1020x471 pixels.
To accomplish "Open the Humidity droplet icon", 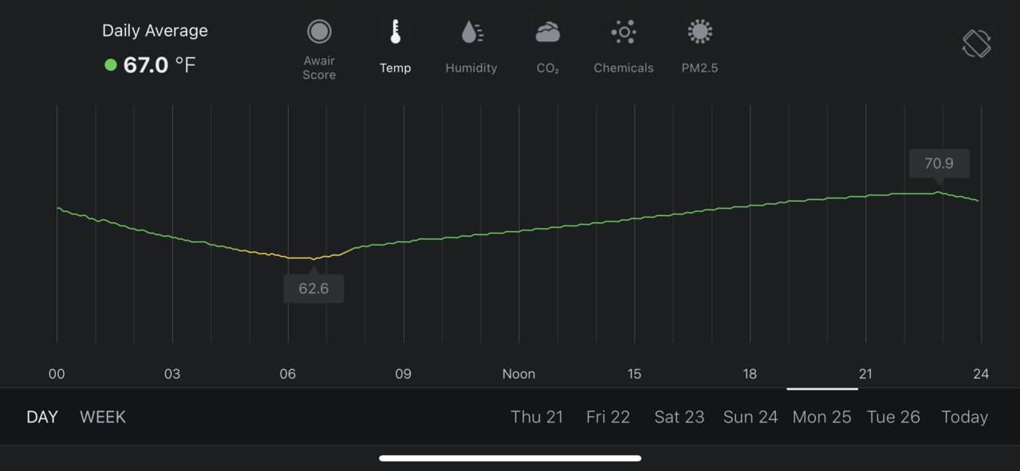I will [x=471, y=32].
